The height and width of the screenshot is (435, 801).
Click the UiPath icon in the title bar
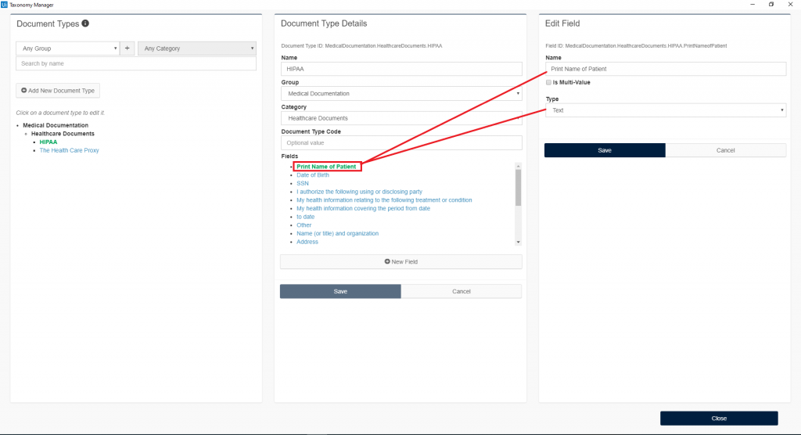(4, 5)
